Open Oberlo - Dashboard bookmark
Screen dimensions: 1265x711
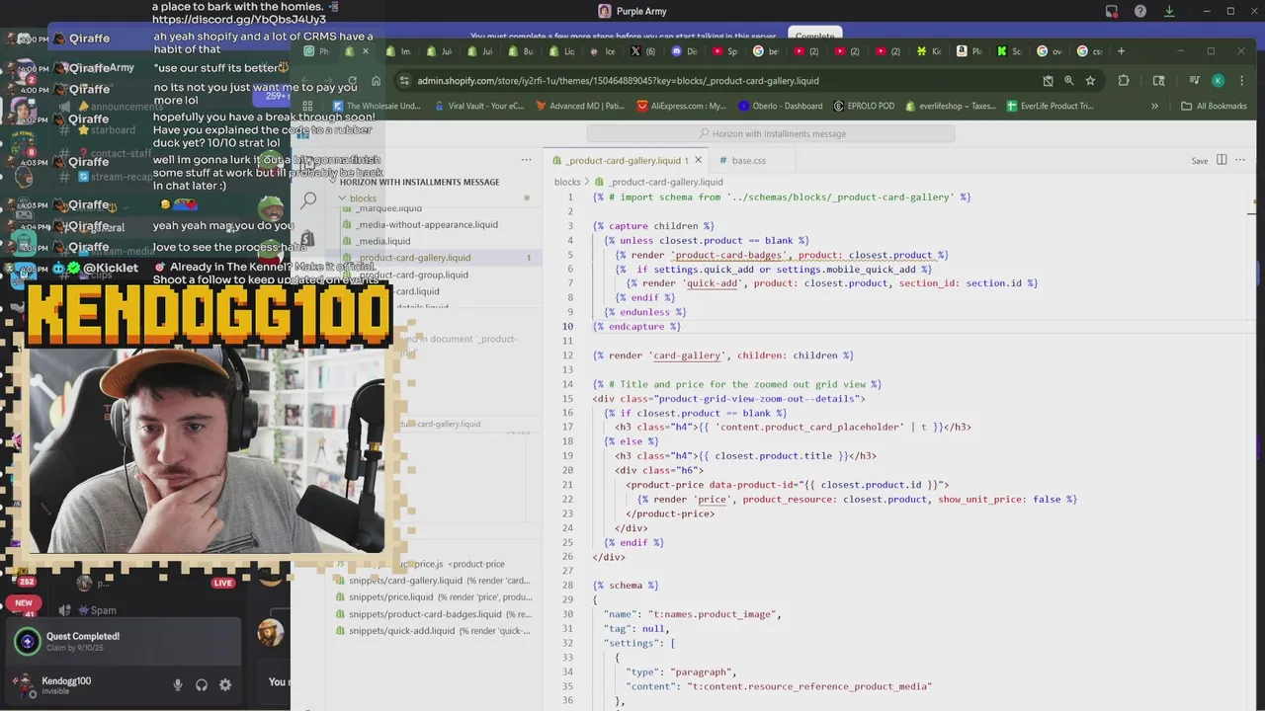780,106
